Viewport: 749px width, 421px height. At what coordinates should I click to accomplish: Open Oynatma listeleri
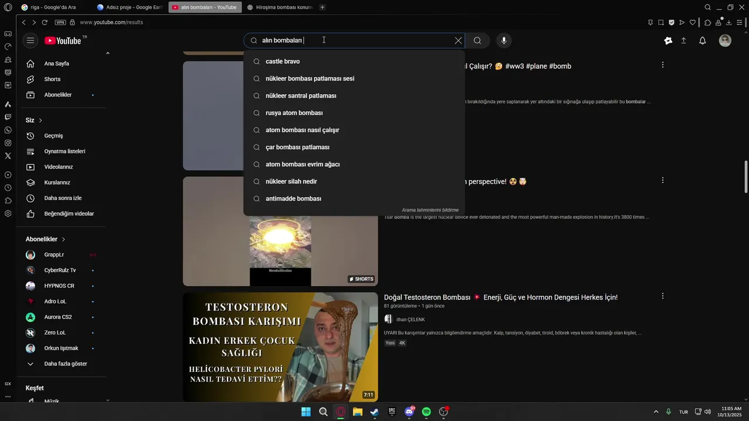(61, 151)
